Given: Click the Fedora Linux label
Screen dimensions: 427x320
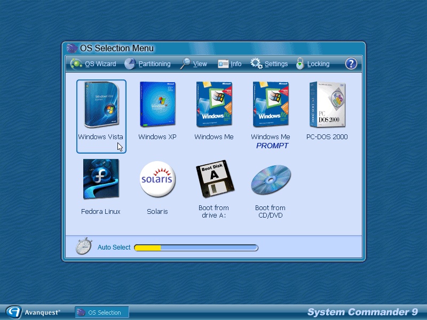Looking at the screenshot, I should point(101,211).
